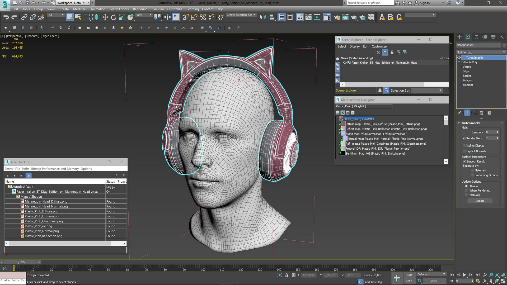Open the Scripting menu
507x285 pixels.
[193, 9]
